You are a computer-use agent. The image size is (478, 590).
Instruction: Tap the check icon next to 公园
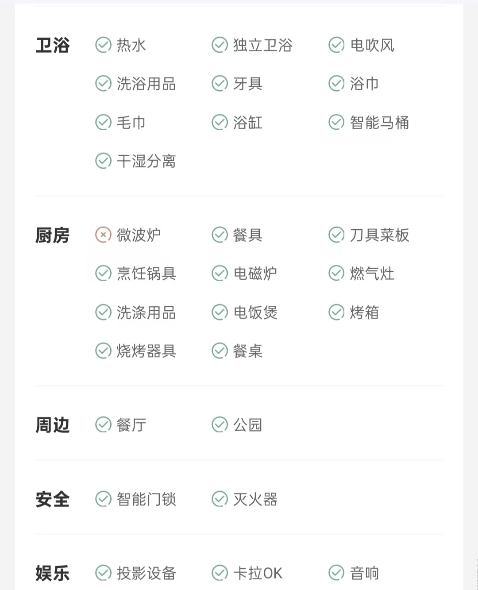point(220,424)
